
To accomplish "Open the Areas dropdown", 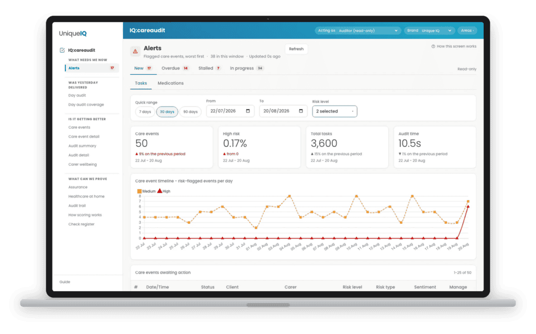I will click(467, 31).
